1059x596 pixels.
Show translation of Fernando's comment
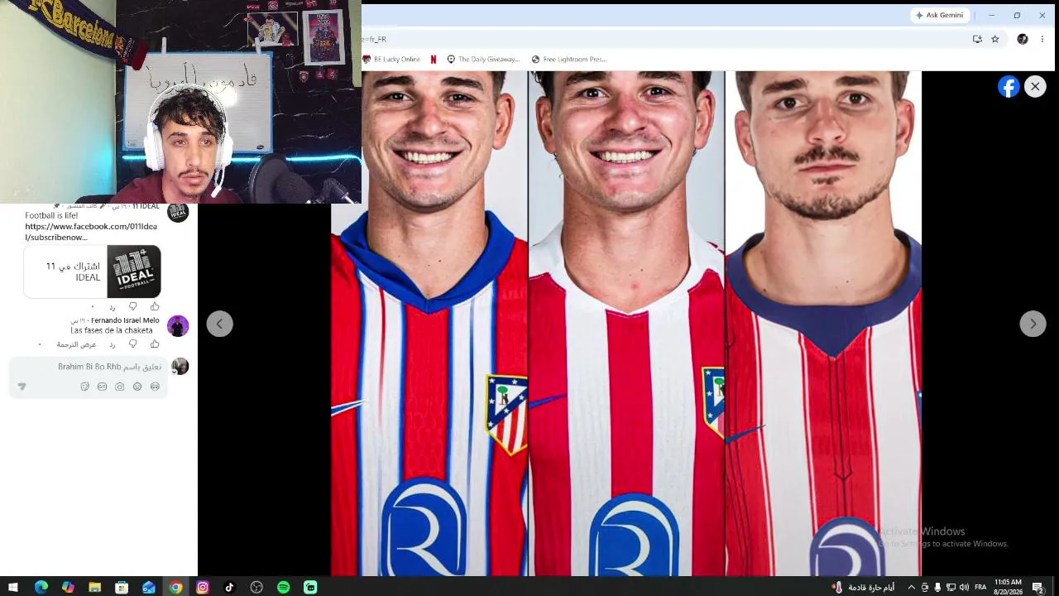(77, 344)
